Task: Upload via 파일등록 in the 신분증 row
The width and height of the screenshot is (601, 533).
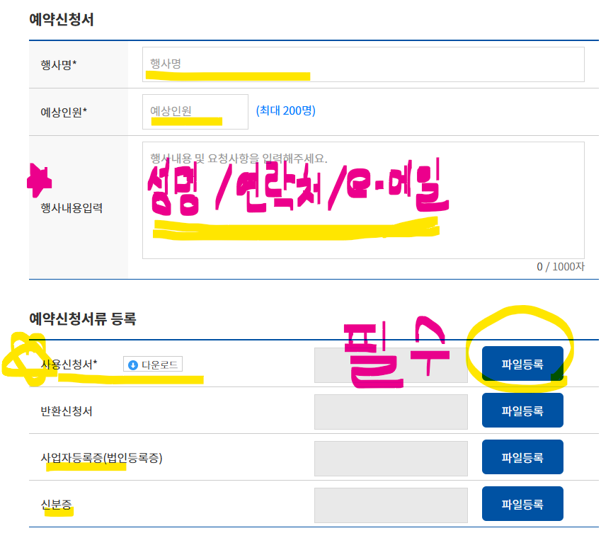Action: (x=522, y=504)
